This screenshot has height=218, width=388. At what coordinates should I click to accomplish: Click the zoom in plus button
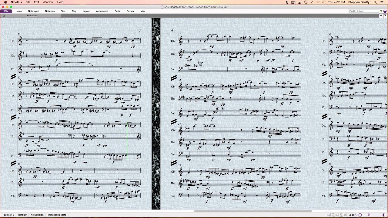[383, 215]
